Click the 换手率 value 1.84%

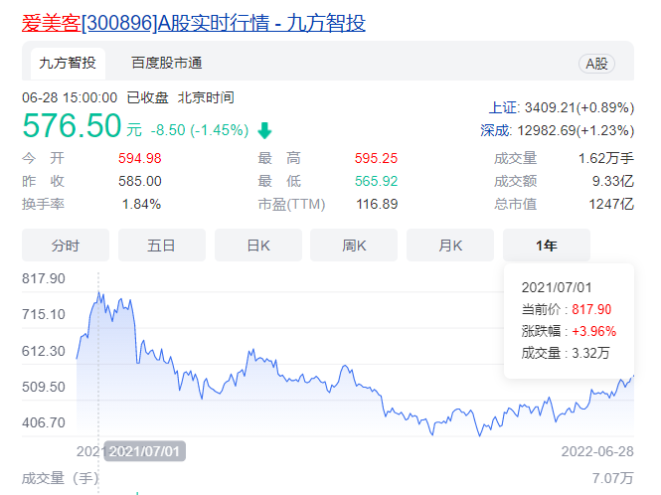[x=141, y=204]
